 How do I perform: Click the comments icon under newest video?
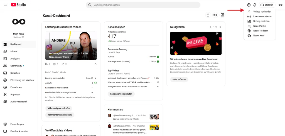[x=55, y=64]
